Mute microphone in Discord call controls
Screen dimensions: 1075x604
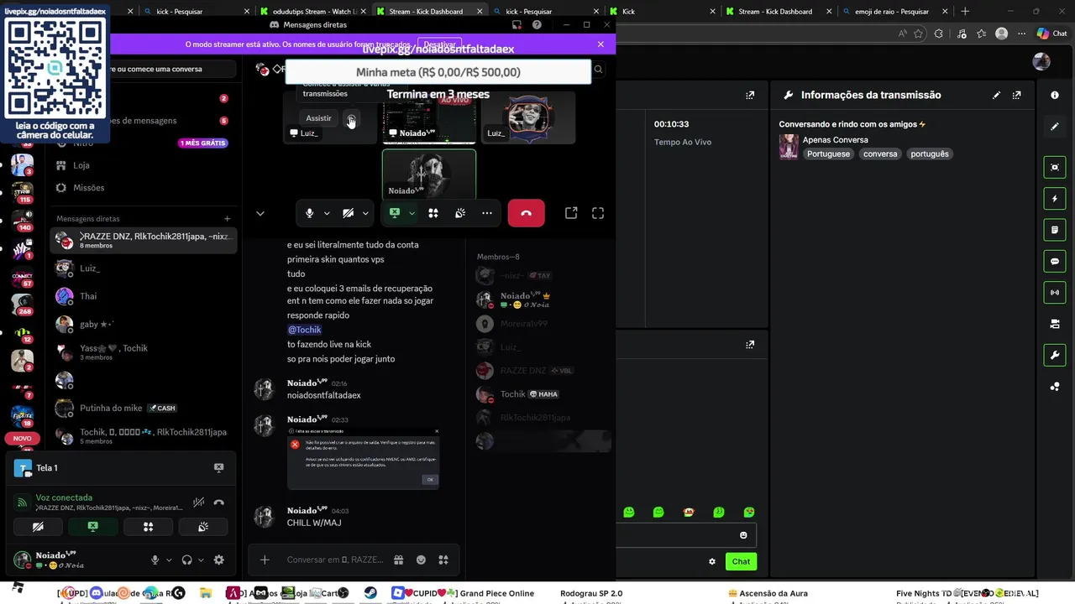pyautogui.click(x=310, y=213)
